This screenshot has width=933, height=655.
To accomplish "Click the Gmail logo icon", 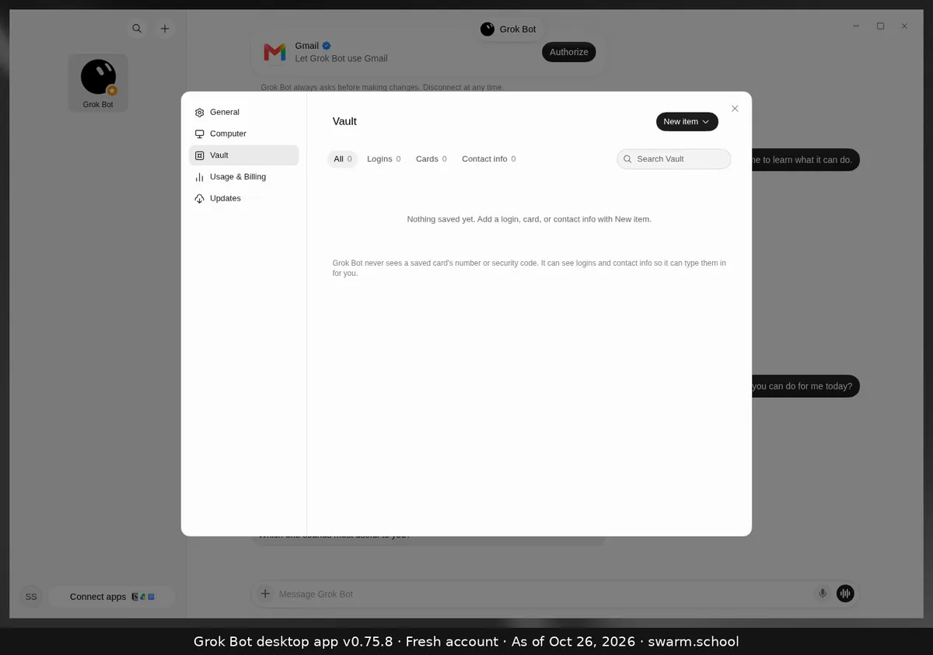I will (x=274, y=52).
